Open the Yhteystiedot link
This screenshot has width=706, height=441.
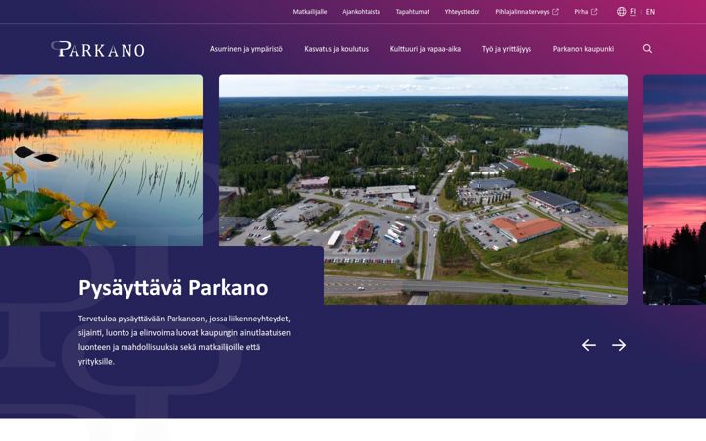click(463, 12)
